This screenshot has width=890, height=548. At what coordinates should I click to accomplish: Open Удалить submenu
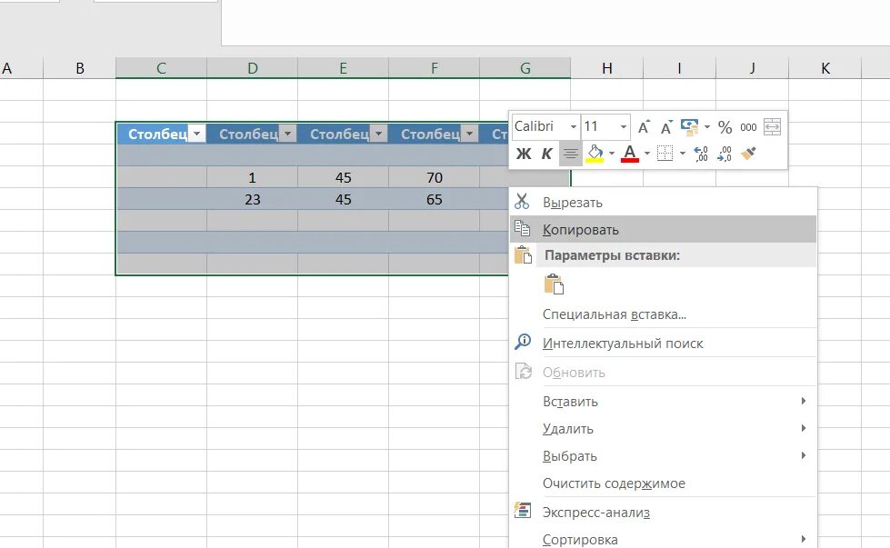[x=663, y=428]
